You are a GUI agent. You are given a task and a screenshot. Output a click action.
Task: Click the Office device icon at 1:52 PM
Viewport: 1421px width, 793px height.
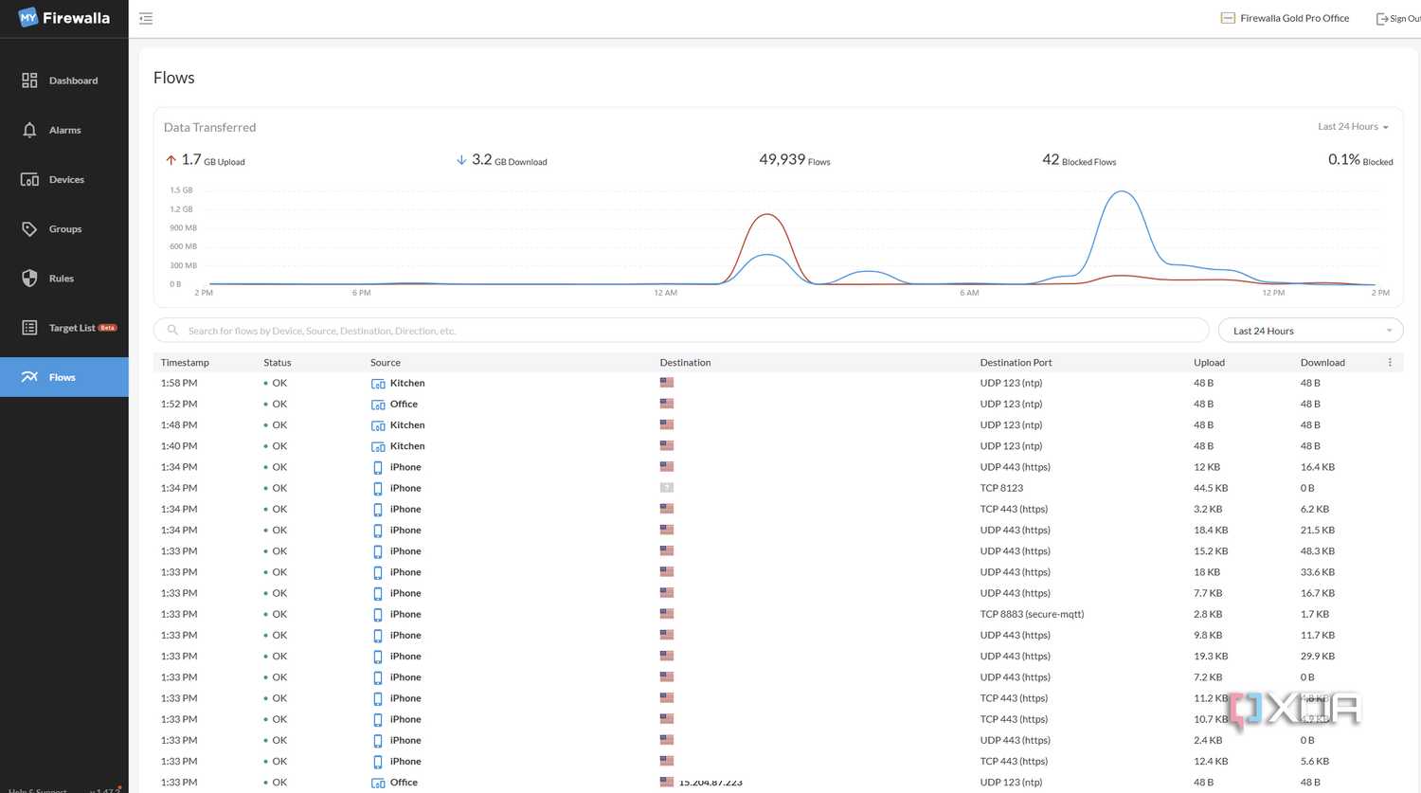(x=378, y=405)
